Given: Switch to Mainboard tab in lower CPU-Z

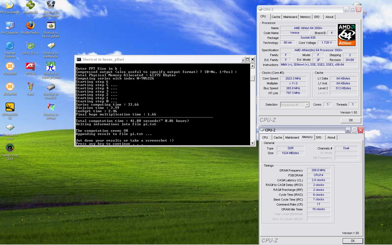Looking at the screenshot, I should coord(292,137).
